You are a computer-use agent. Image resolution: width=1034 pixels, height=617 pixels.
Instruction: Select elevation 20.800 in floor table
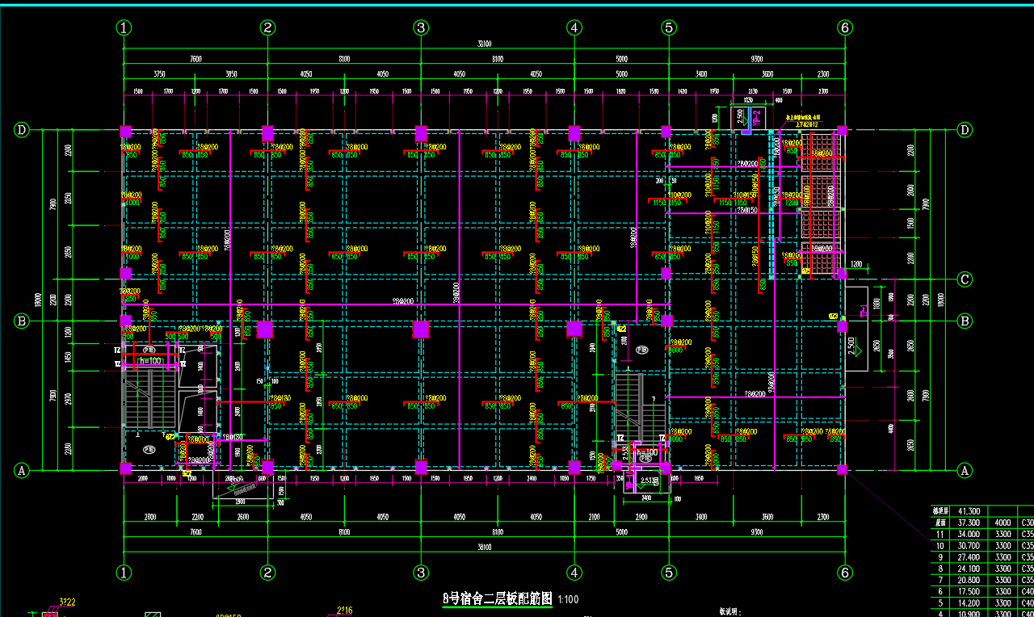(968, 580)
